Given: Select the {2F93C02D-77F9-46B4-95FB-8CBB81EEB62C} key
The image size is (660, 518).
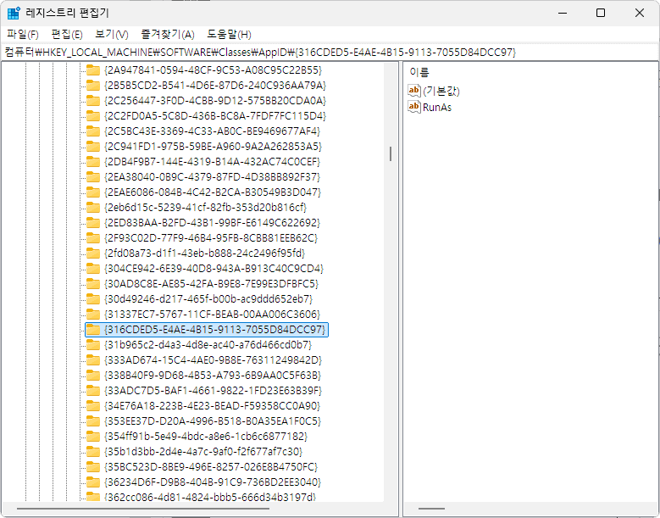Looking at the screenshot, I should point(211,238).
